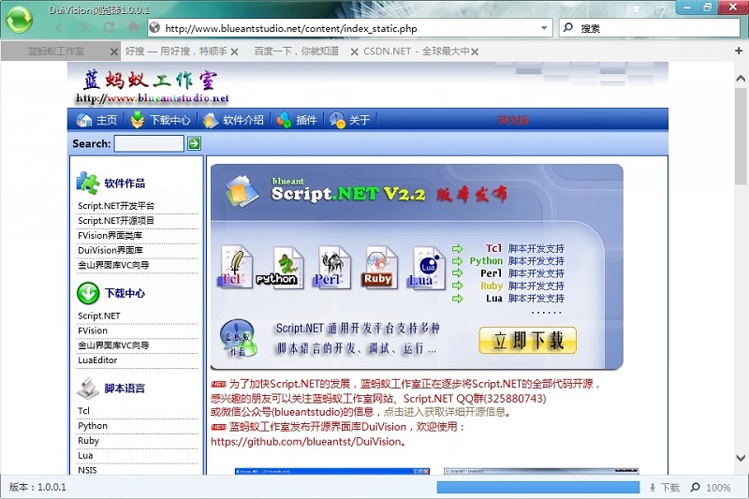Click the Lua file icon
Image resolution: width=749 pixels, height=499 pixels.
[x=427, y=268]
